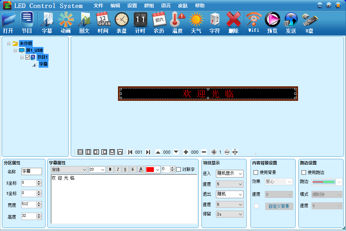
Task: Click the red text color swatch
Action: tap(150, 170)
